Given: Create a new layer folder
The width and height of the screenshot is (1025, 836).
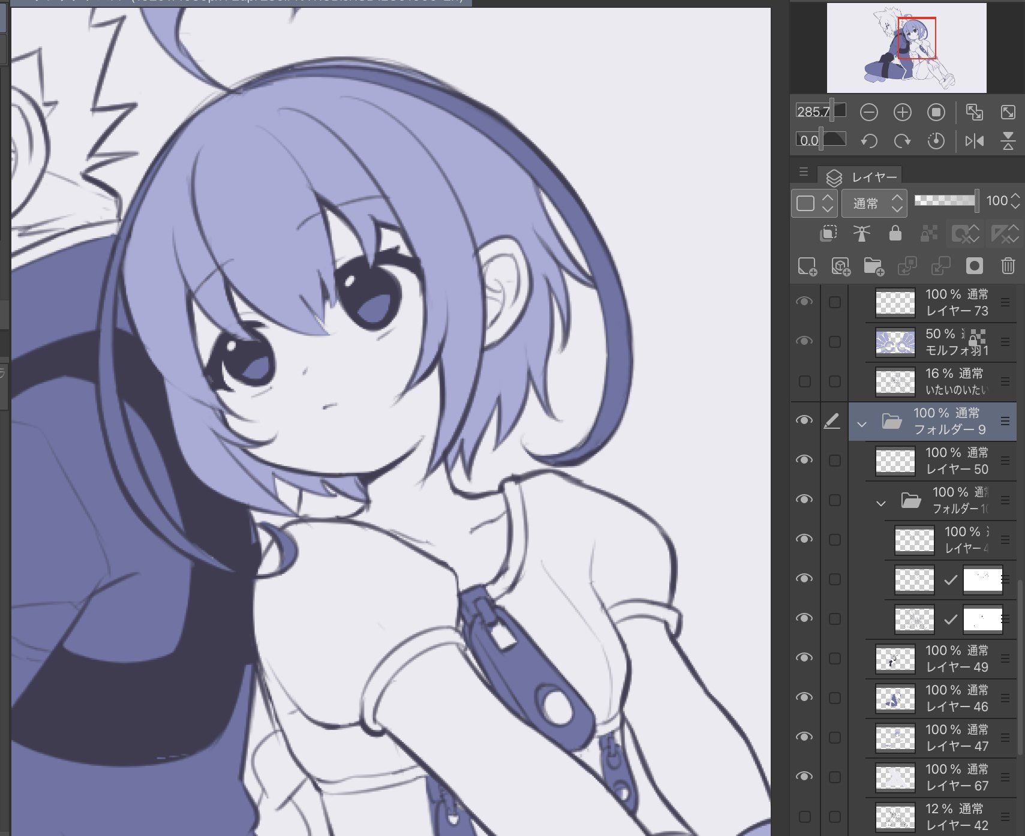Looking at the screenshot, I should pyautogui.click(x=874, y=266).
